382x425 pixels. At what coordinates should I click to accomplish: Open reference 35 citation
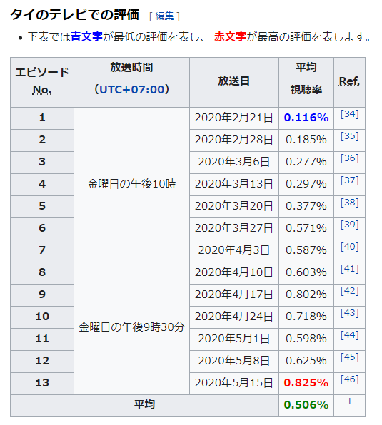click(x=349, y=136)
